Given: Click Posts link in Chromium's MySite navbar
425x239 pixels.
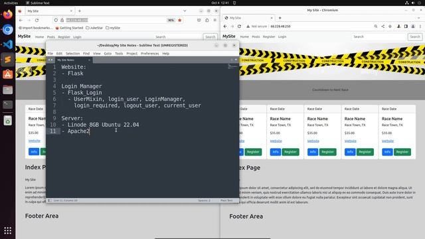Looking at the screenshot, I should [256, 37].
